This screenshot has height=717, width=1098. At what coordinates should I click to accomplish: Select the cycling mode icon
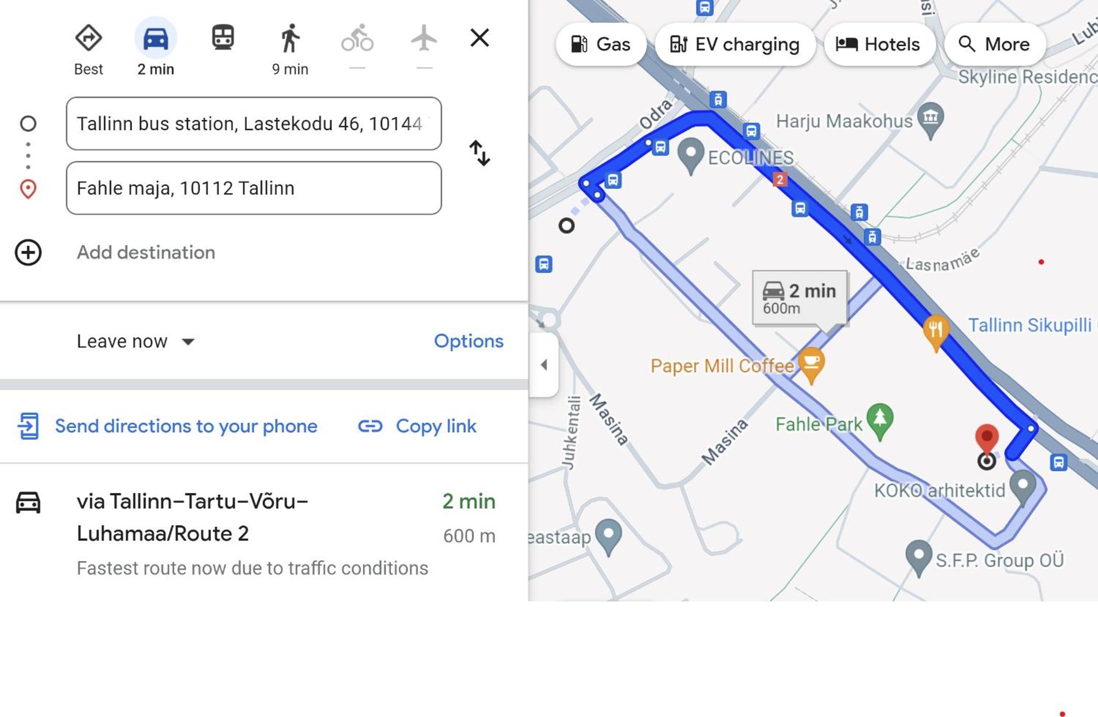click(x=357, y=38)
